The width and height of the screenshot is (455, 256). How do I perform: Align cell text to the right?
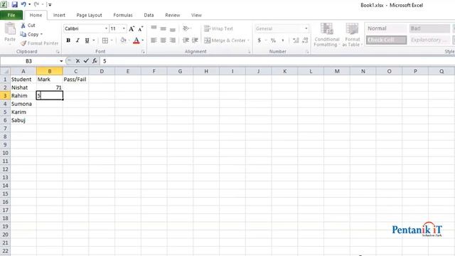173,41
